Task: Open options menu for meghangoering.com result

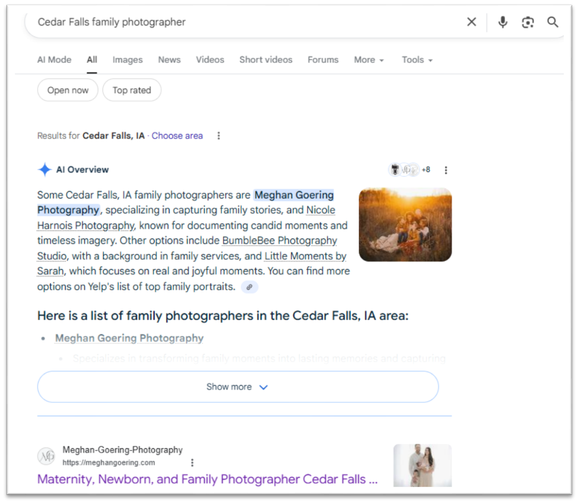Action: (192, 463)
